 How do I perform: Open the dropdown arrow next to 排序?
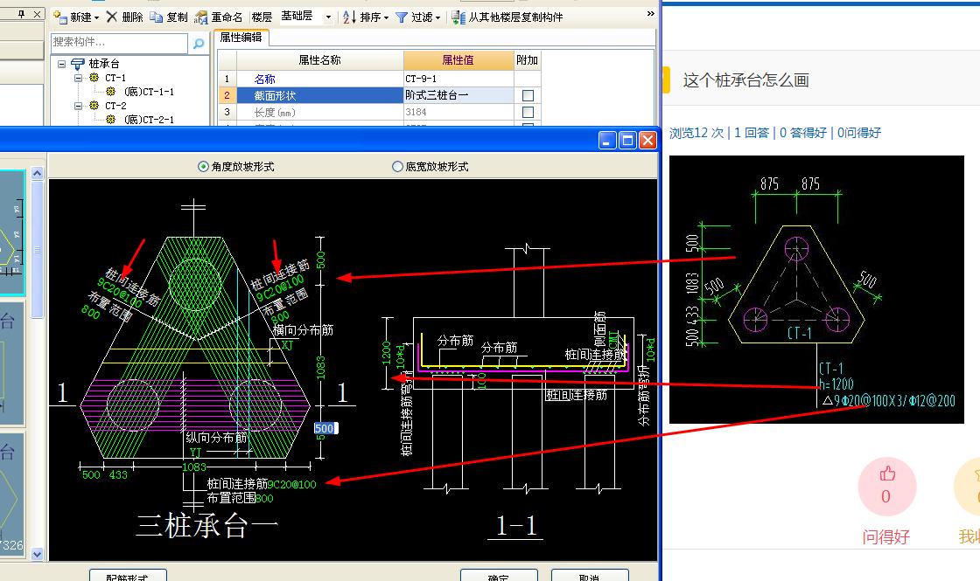(x=386, y=17)
